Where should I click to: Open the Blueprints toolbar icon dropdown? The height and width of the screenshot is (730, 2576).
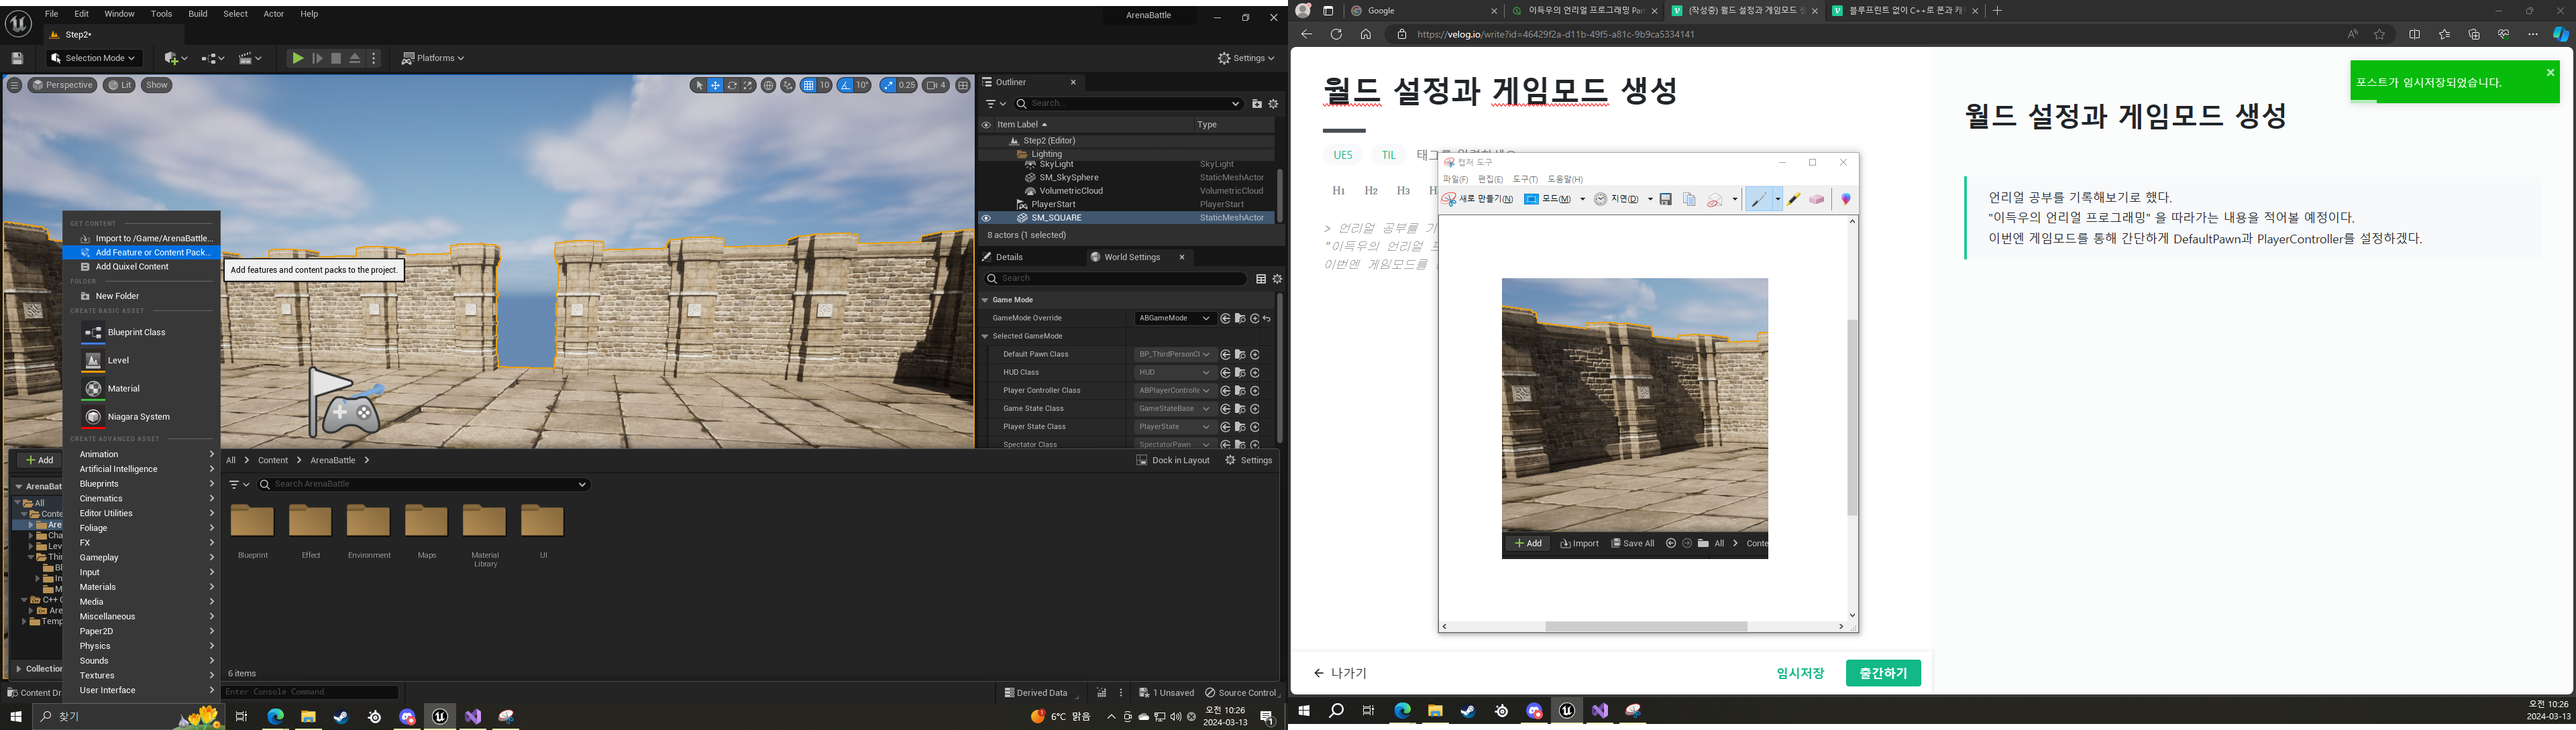point(212,59)
